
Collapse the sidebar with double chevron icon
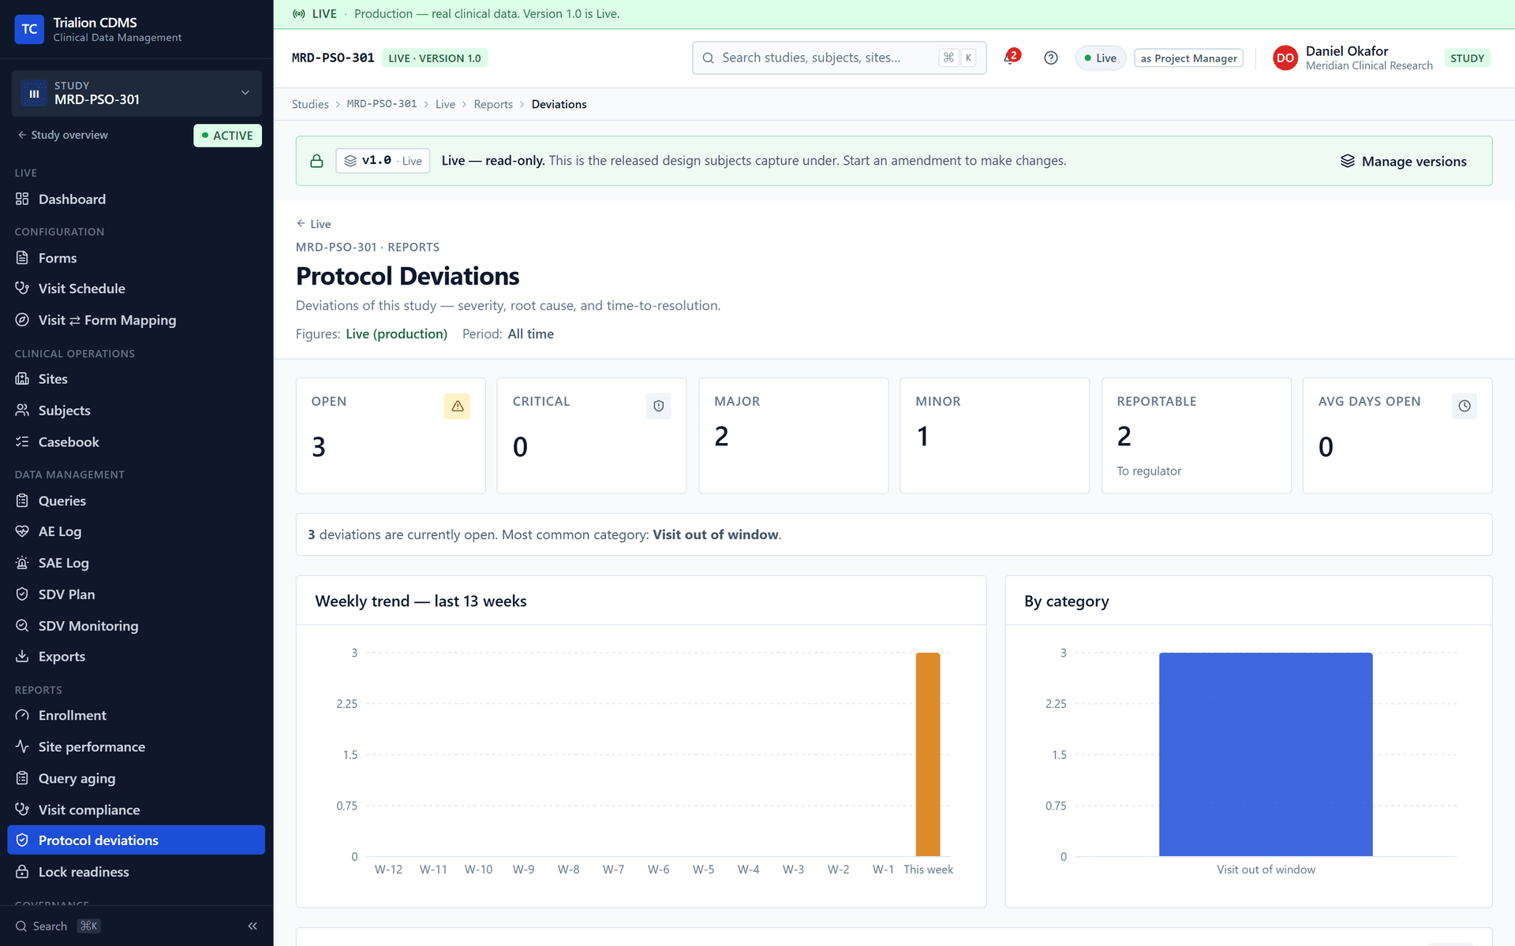252,926
